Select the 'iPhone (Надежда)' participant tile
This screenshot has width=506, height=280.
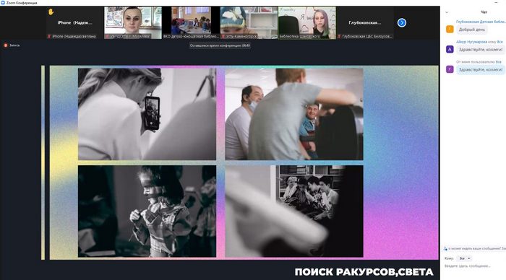click(x=75, y=23)
